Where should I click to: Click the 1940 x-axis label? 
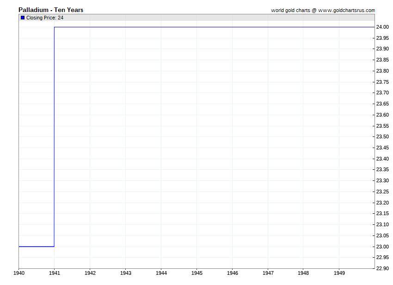[19, 273]
